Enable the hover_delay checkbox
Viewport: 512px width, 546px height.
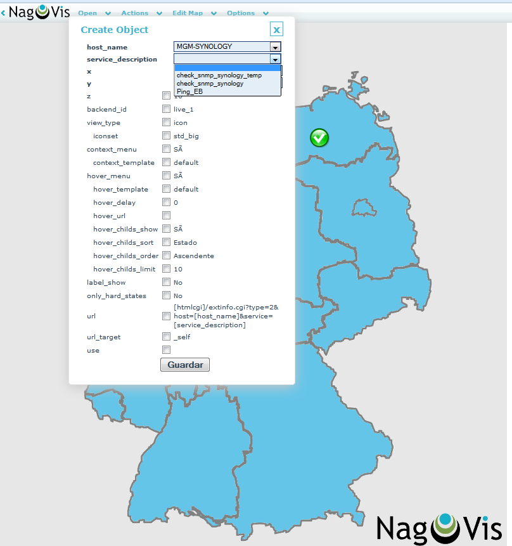(x=167, y=202)
